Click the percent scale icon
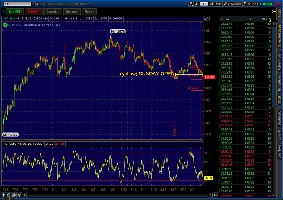Image resolution: width=283 pixels, height=200 pixels. tap(19, 195)
